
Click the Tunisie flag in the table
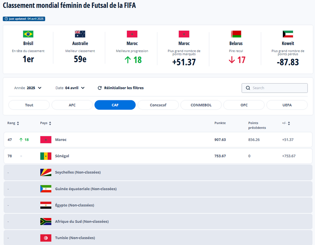click(x=46, y=238)
